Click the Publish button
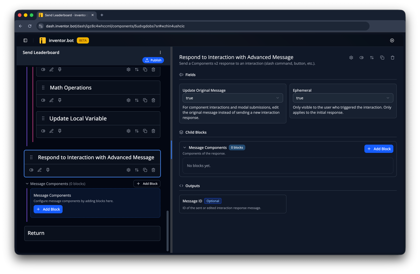The image size is (420, 274). (153, 60)
